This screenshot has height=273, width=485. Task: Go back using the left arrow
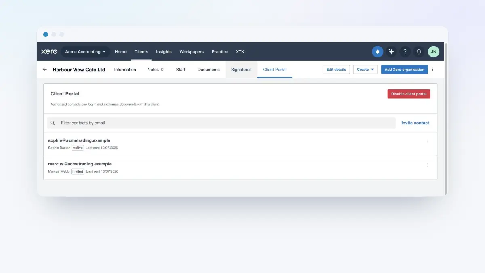click(x=45, y=70)
